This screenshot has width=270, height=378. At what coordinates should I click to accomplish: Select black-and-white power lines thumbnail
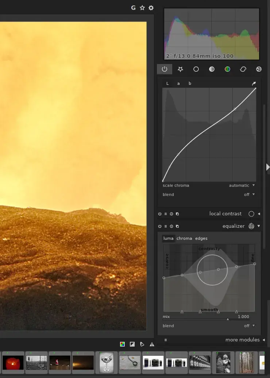tap(36, 363)
